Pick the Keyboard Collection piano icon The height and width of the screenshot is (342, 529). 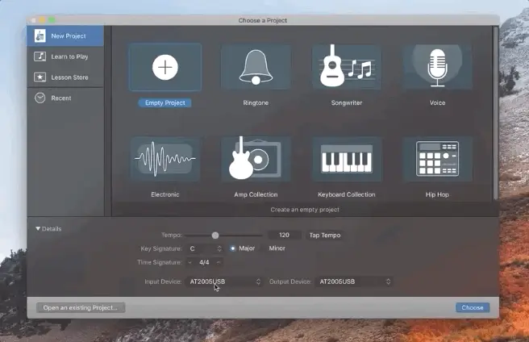point(347,159)
